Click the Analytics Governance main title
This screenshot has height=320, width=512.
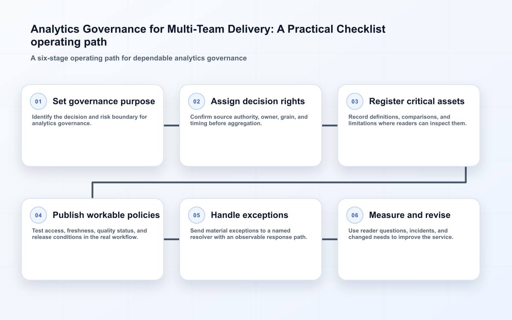(x=208, y=35)
